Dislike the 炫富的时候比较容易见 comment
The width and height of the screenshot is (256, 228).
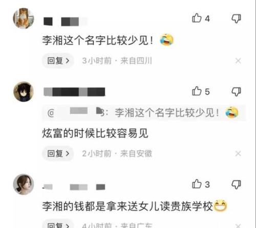tap(236, 91)
